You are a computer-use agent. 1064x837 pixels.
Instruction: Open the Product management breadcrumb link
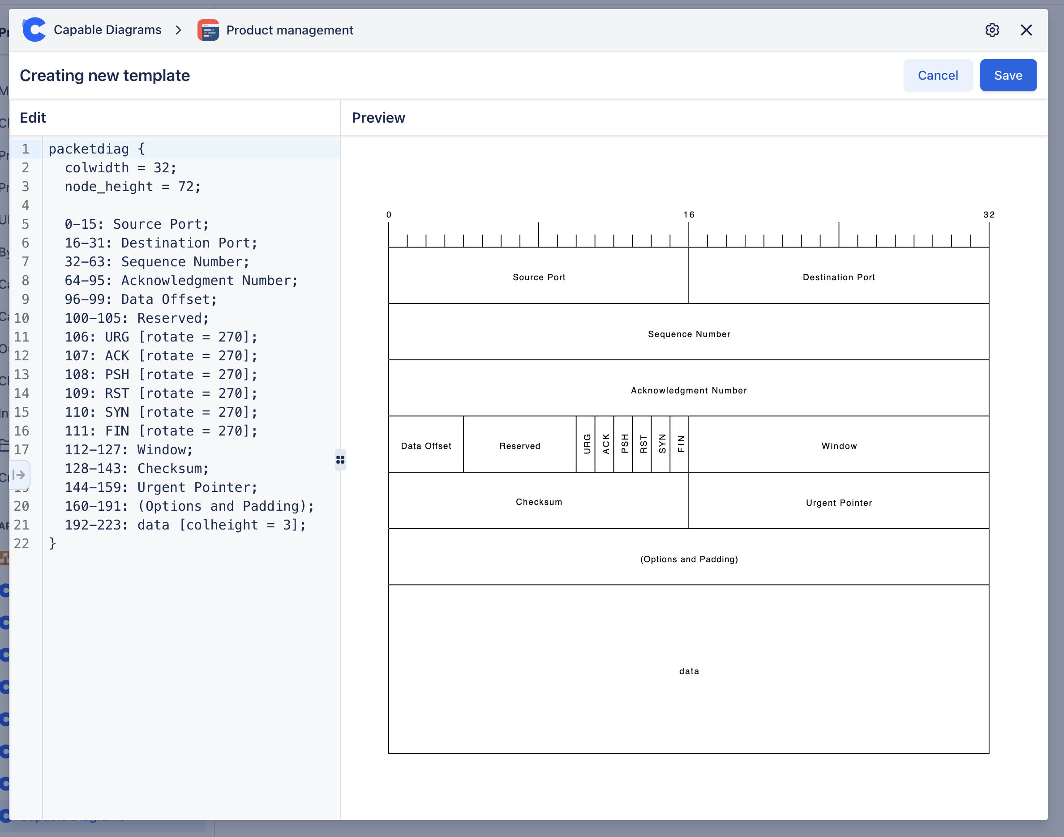tap(289, 30)
